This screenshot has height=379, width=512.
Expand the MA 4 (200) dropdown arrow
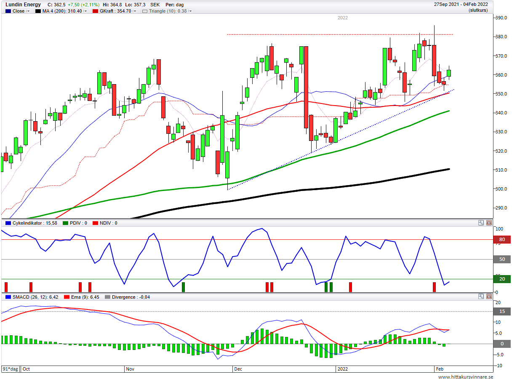pyautogui.click(x=85, y=11)
